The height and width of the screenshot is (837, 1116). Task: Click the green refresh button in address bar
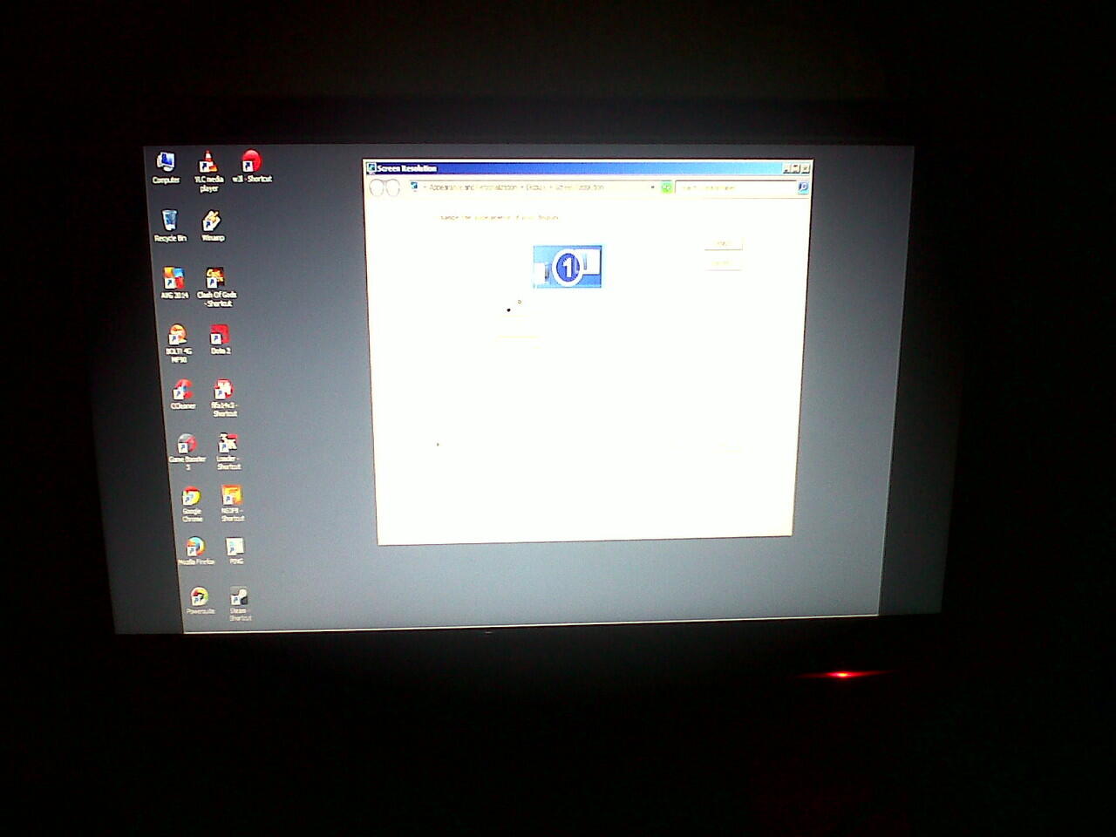click(666, 187)
